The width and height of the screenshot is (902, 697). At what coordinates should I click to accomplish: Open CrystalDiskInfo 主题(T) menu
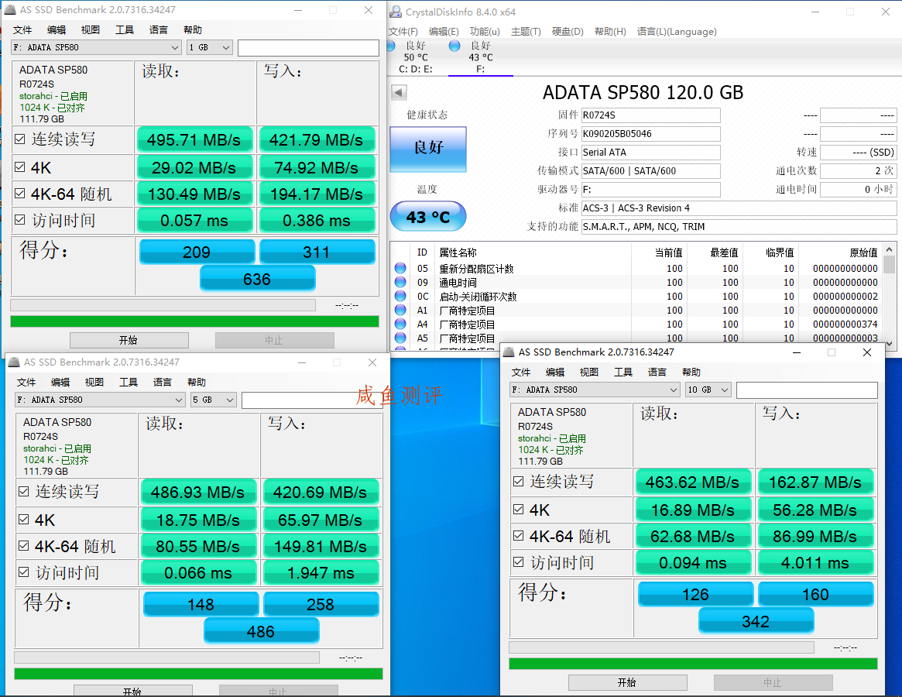pos(526,32)
